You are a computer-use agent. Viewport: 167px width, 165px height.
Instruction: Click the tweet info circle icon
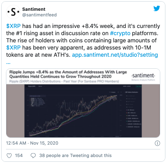(x=157, y=143)
